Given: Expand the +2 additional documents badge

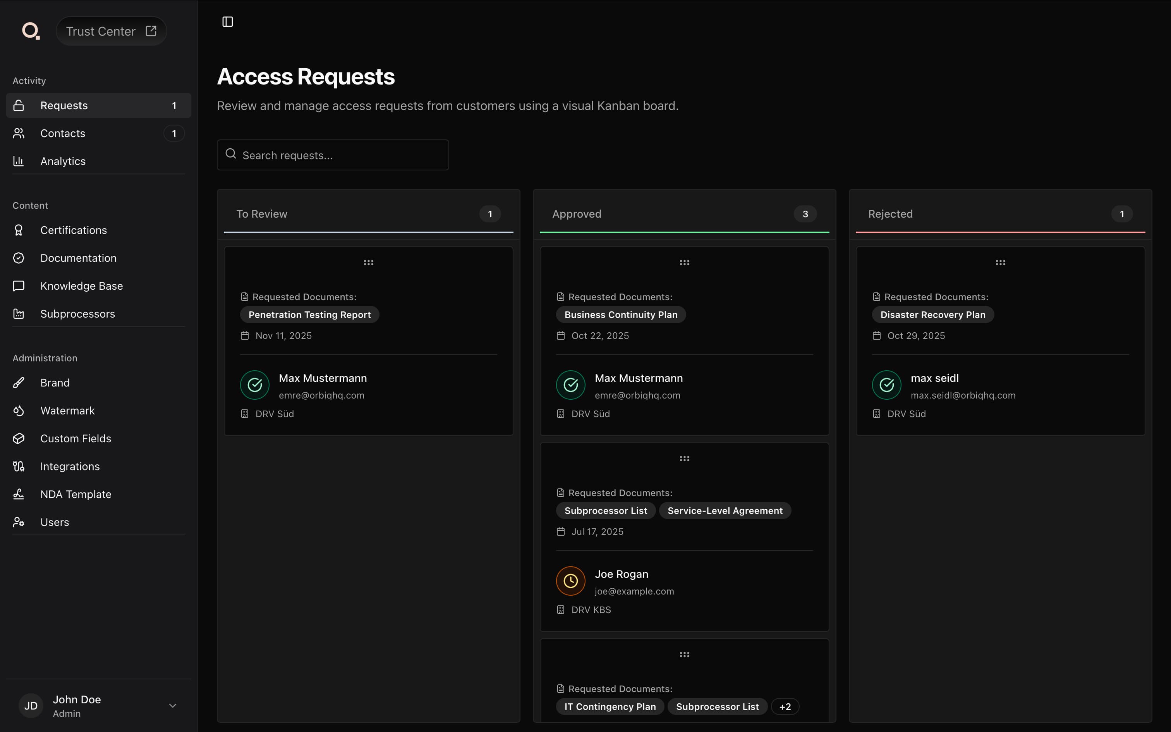Looking at the screenshot, I should point(785,707).
